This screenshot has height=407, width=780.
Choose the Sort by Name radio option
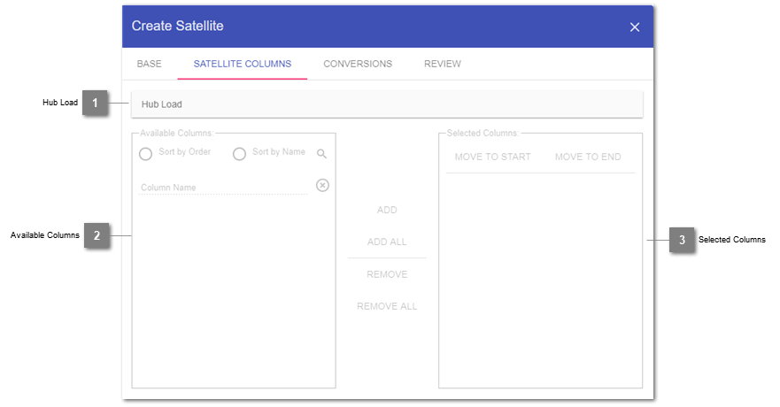point(239,154)
